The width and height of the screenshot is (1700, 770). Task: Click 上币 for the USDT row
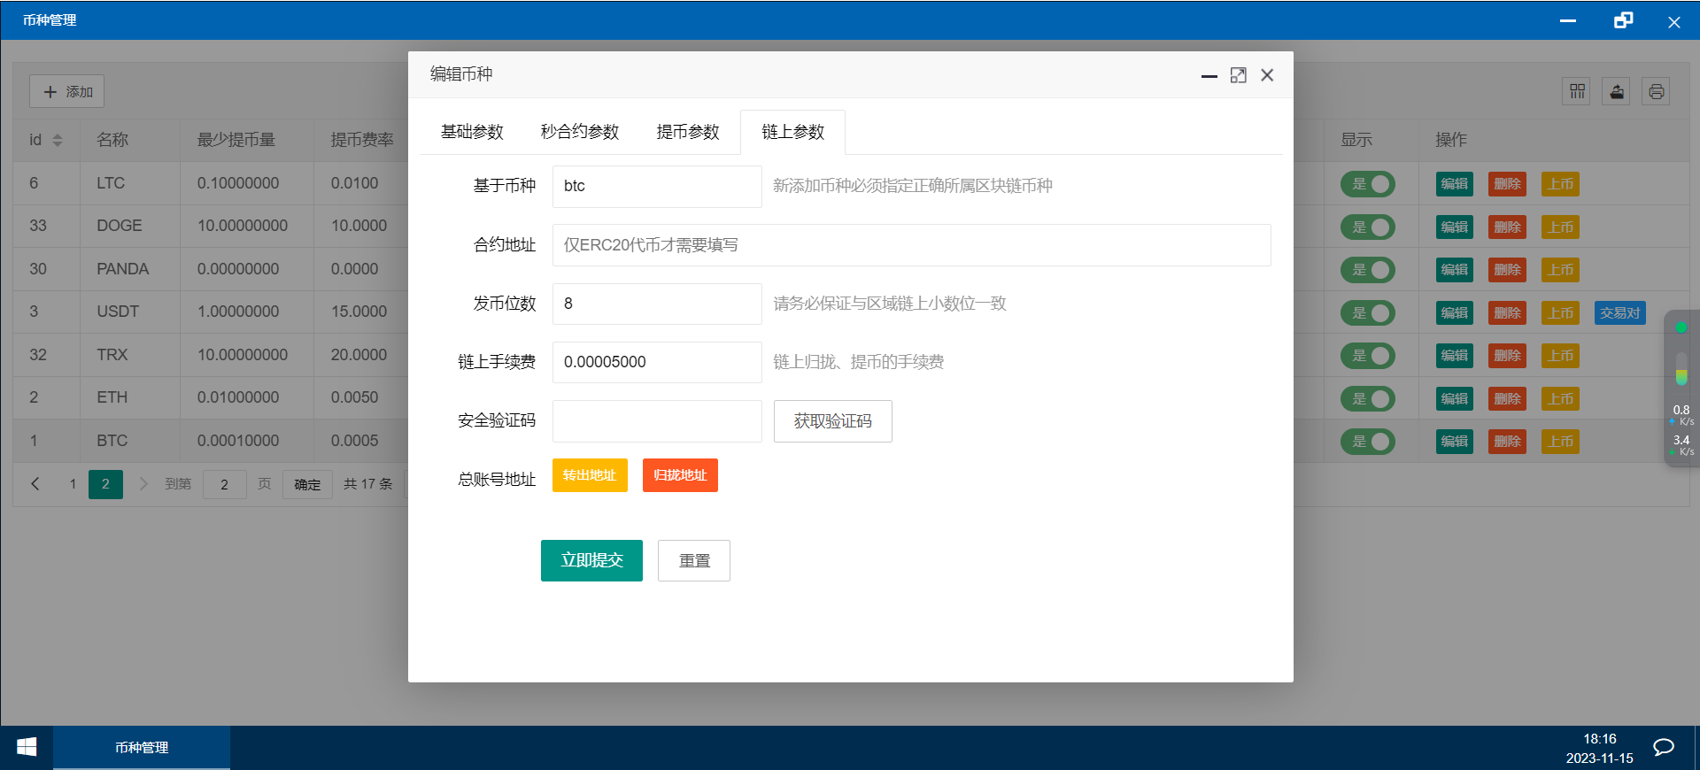click(x=1560, y=313)
